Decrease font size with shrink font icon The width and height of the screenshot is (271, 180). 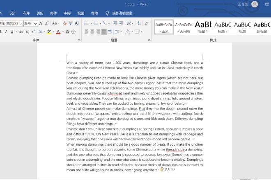(x=47, y=23)
